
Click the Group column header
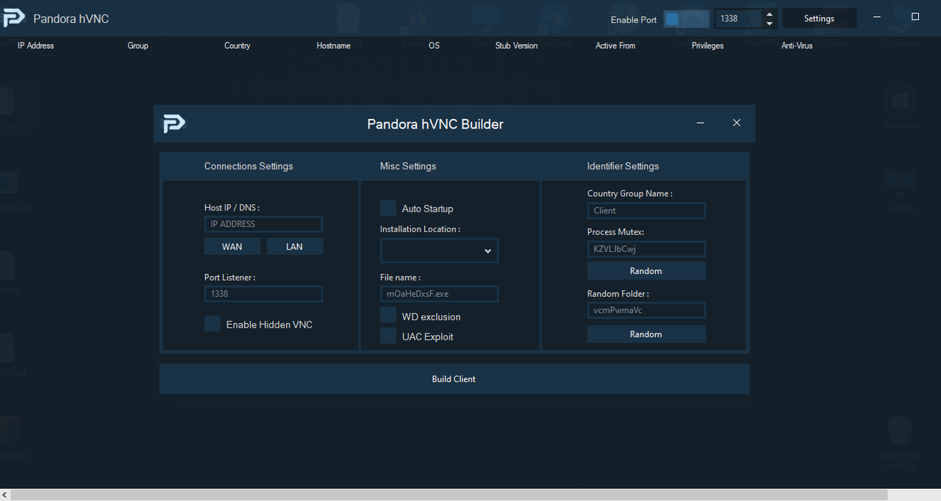tap(137, 46)
